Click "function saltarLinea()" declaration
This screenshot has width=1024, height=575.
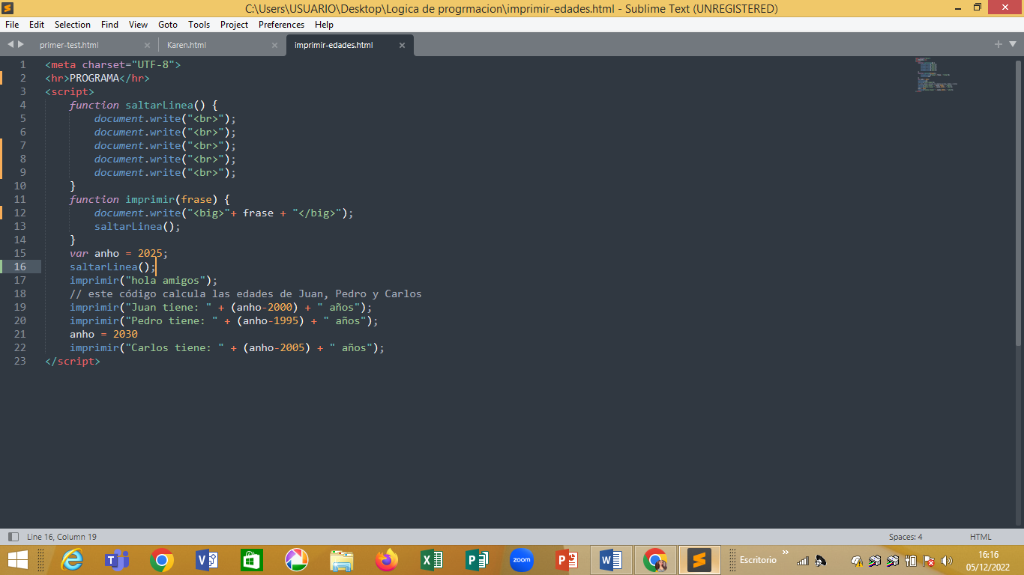[x=144, y=105]
